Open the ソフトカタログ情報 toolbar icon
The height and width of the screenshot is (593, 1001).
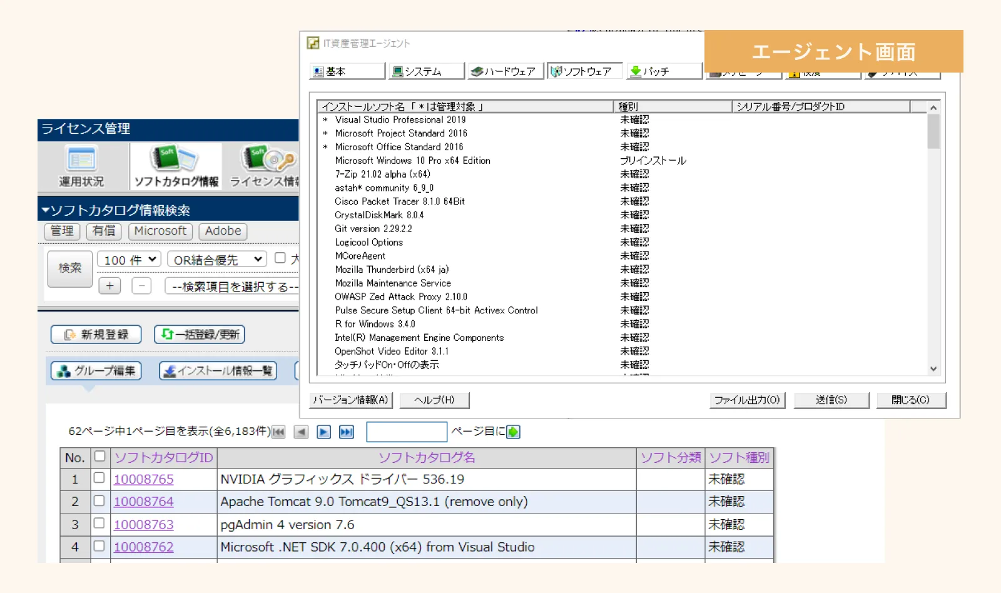click(x=176, y=166)
